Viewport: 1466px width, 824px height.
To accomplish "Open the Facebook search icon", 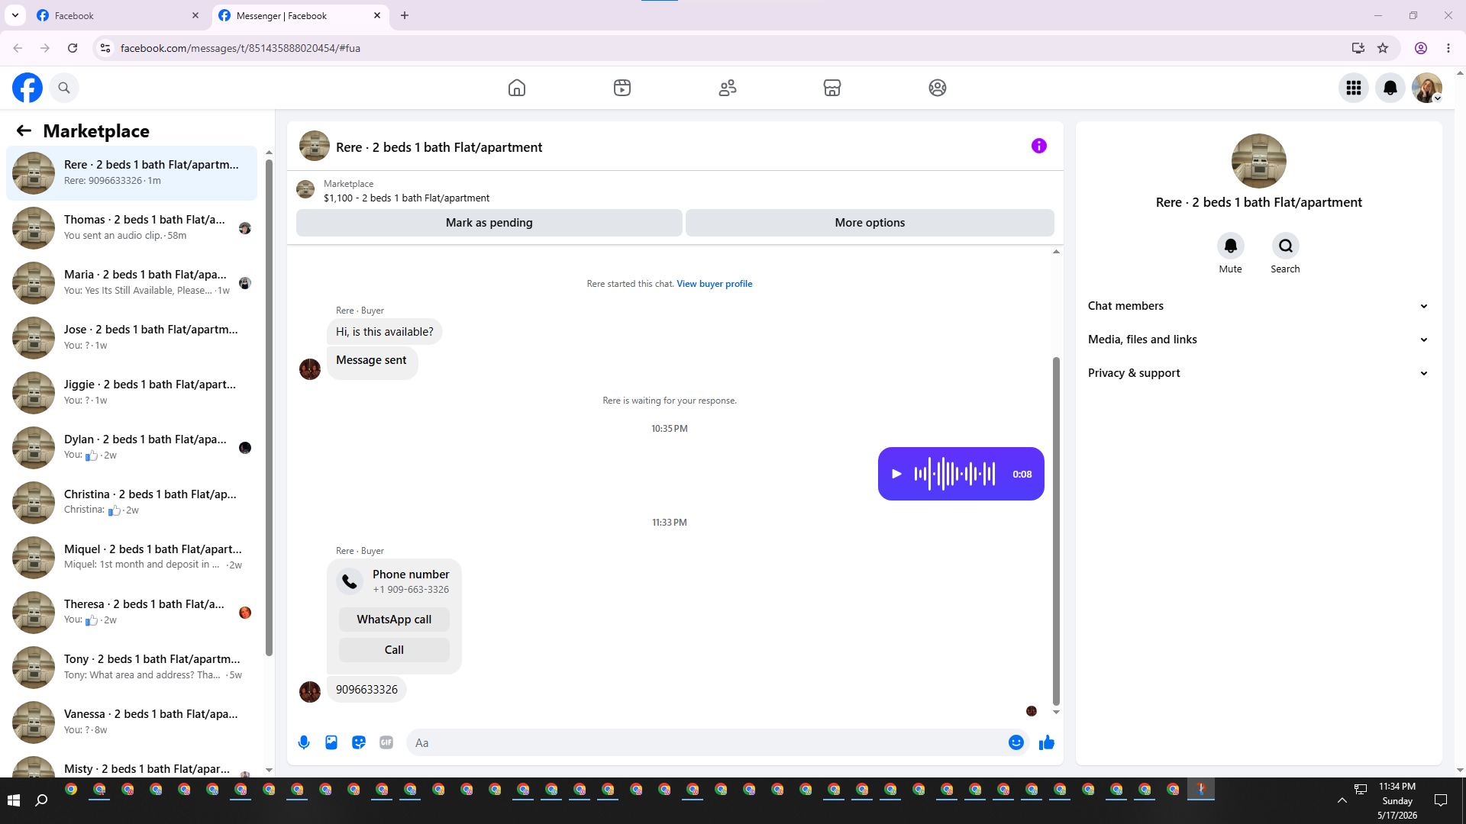I will (x=64, y=88).
